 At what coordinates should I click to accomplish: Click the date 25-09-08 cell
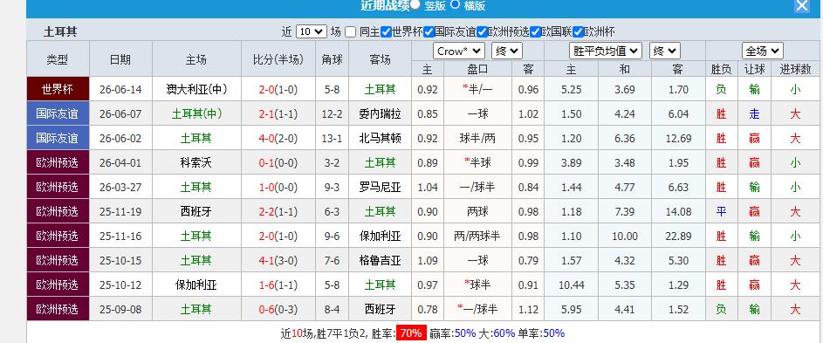[x=120, y=309]
